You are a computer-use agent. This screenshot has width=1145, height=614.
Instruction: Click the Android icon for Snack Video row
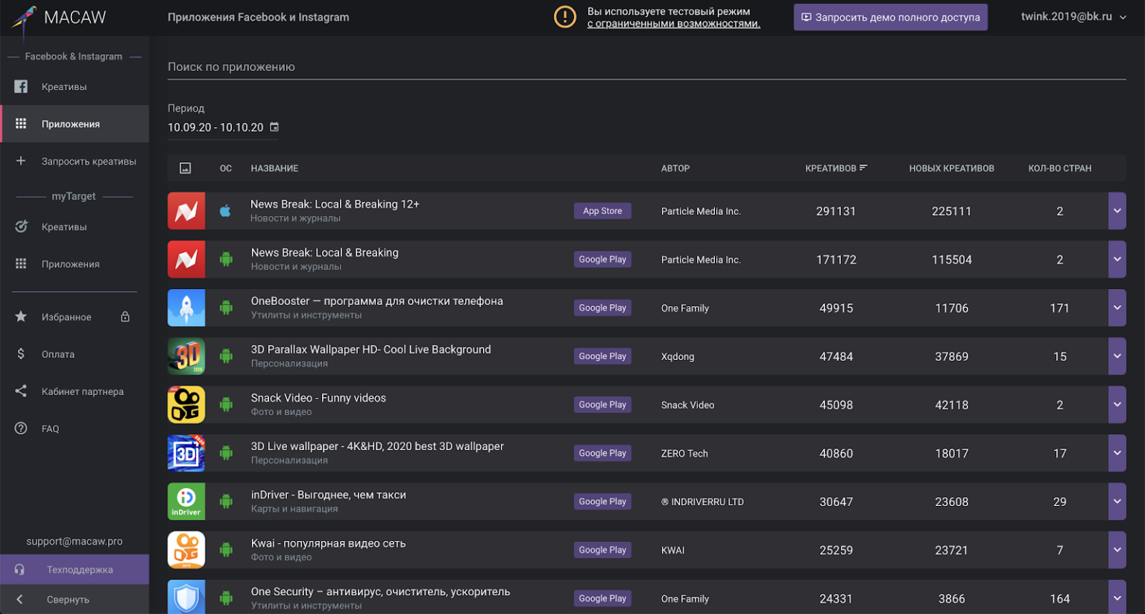[x=226, y=405]
